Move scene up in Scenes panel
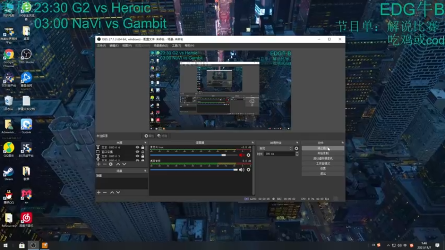 (112, 192)
